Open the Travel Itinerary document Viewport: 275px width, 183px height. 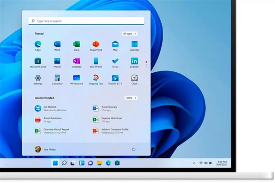click(x=105, y=109)
